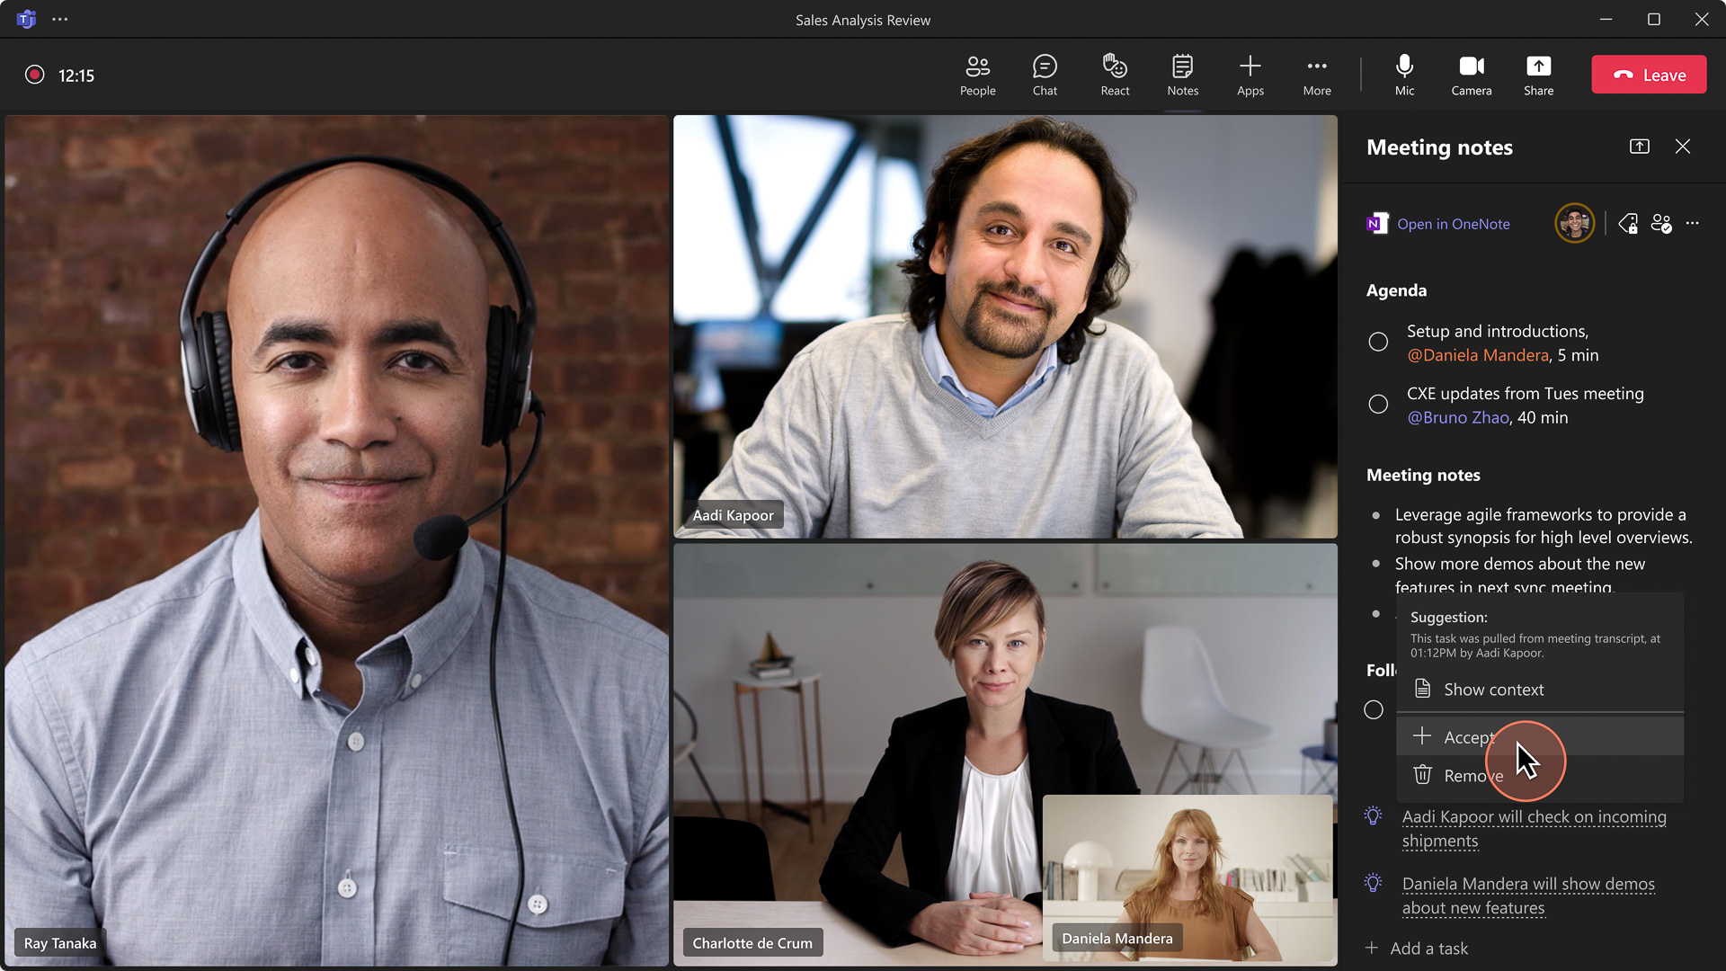Open the People panel

[977, 75]
